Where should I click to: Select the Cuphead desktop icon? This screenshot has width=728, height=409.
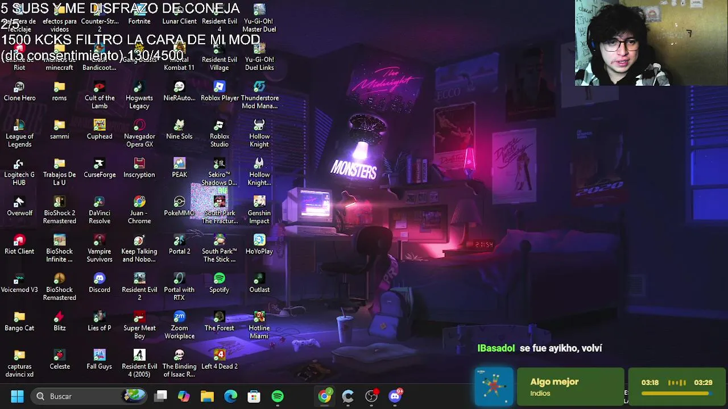100,130
